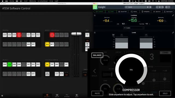Open the OBS menu in menu bar
The image size is (175, 98).
click(x=7, y=1)
